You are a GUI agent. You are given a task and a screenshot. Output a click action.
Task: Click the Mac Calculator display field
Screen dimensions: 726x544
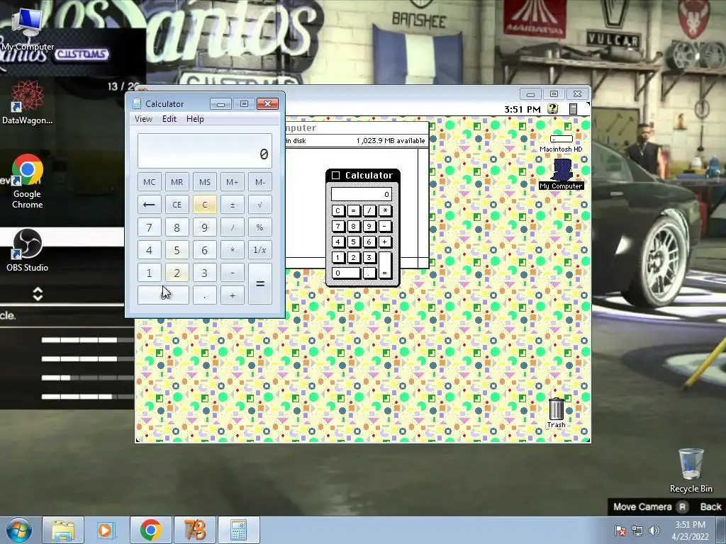tap(361, 194)
